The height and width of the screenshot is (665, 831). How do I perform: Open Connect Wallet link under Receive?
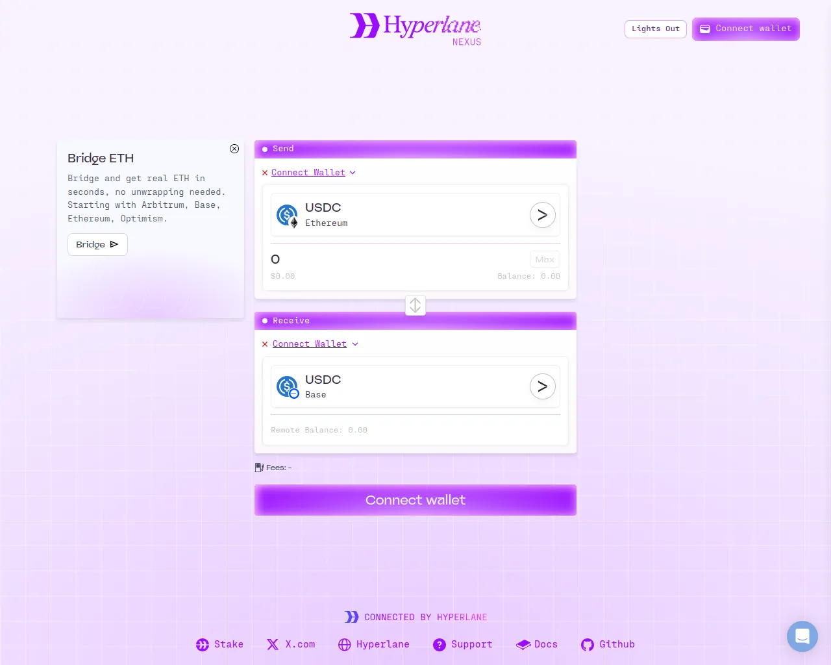310,344
